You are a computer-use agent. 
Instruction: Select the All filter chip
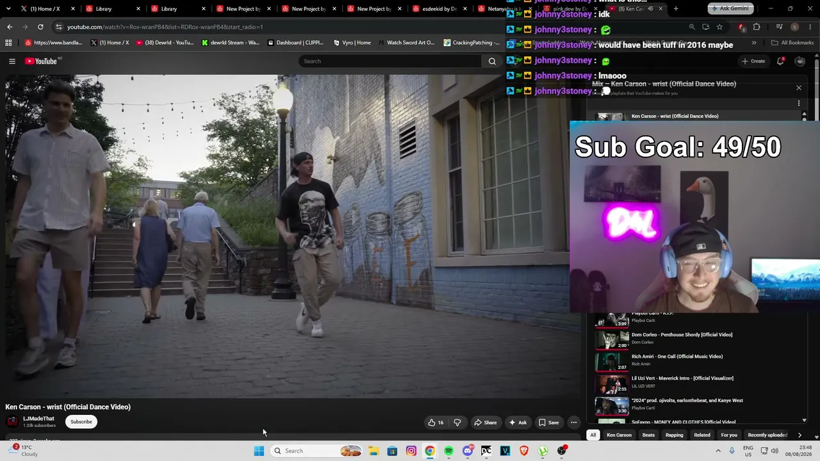click(593, 435)
